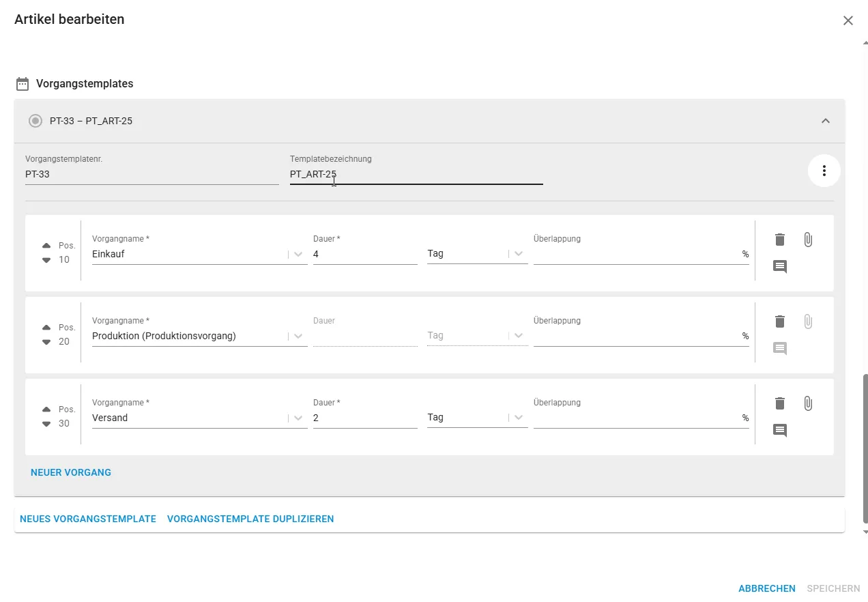Collapse the PT-33 template panel
The height and width of the screenshot is (602, 868).
826,121
